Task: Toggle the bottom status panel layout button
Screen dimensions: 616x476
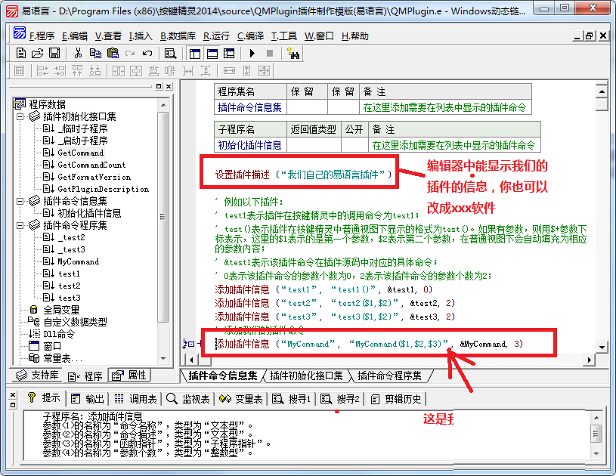Action: (212, 54)
